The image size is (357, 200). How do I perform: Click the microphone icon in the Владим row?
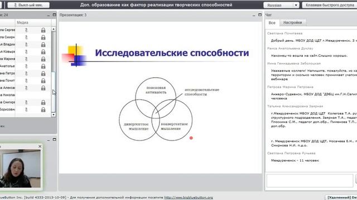click(26, 44)
